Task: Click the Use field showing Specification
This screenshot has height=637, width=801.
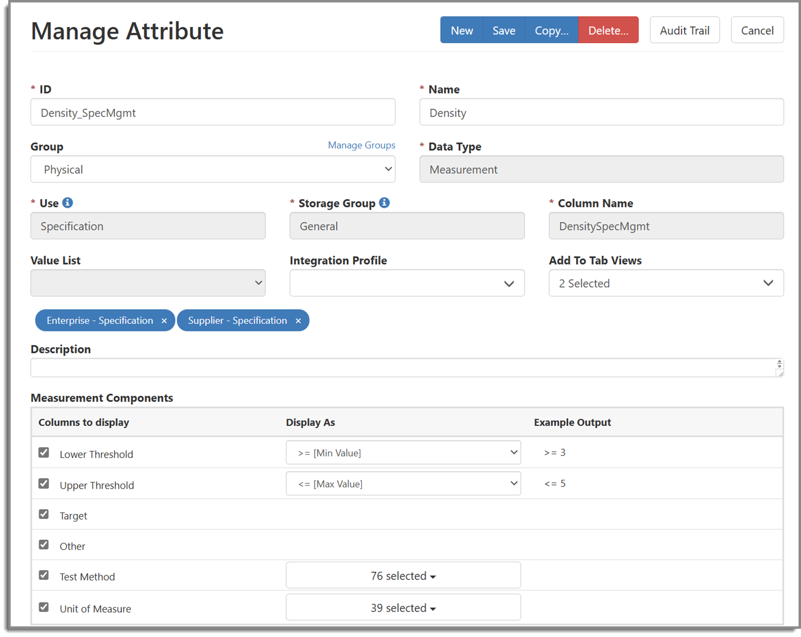Action: (148, 226)
